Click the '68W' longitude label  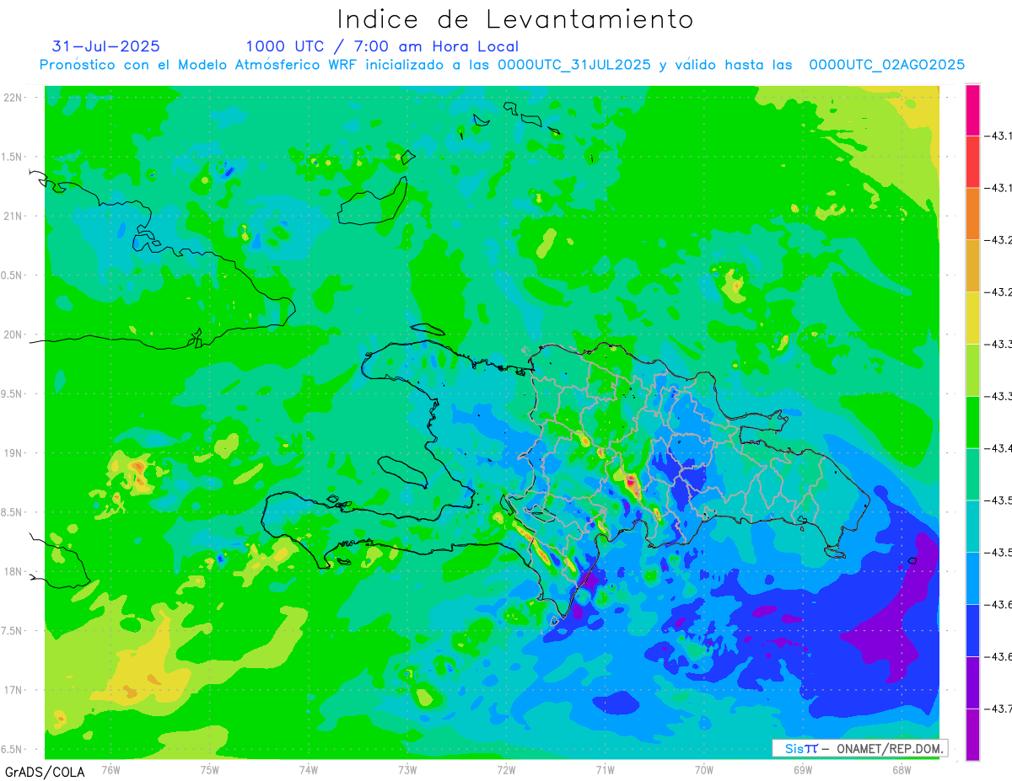click(x=902, y=769)
